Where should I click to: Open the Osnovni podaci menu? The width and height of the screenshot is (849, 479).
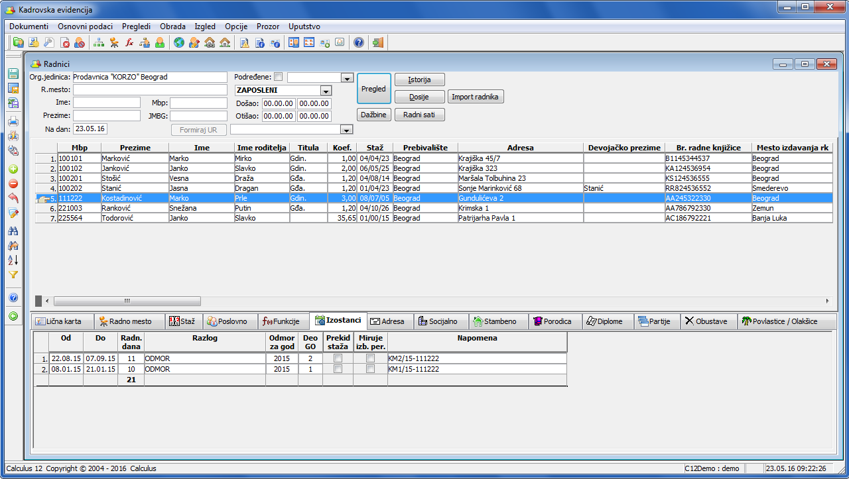point(85,27)
